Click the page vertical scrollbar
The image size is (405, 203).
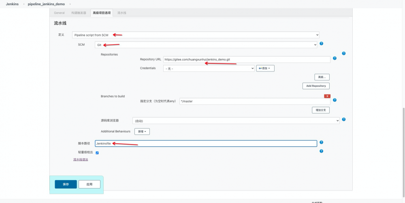(x=403, y=152)
